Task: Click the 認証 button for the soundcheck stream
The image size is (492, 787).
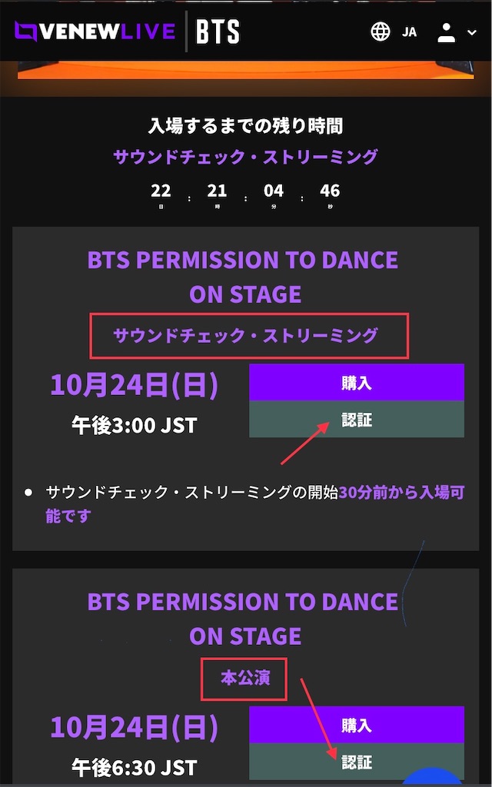Action: pyautogui.click(x=356, y=417)
